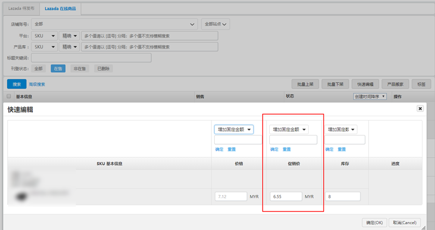Open 高级搜索 advanced search link
This screenshot has width=435, height=230.
[x=37, y=84]
